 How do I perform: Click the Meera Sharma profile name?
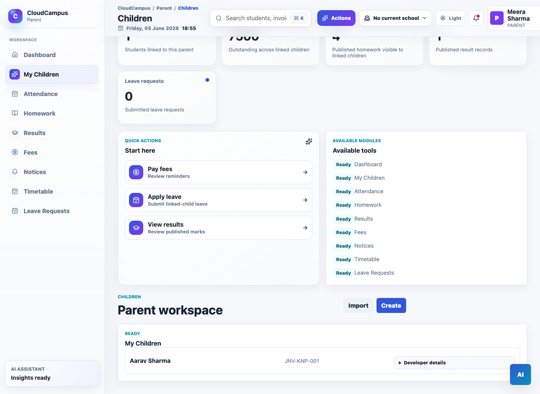(x=519, y=15)
